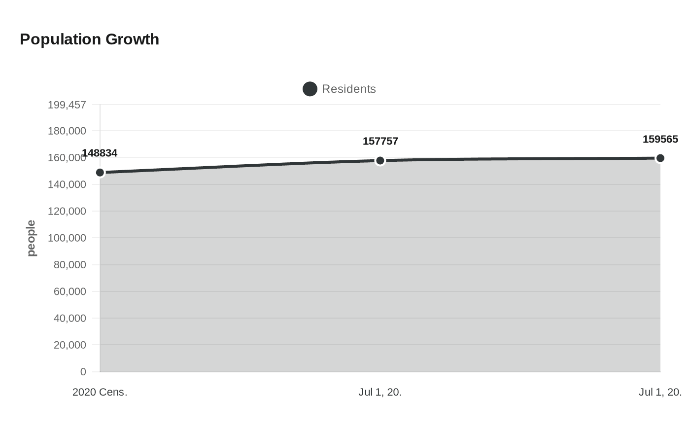The image size is (690, 434).
Task: Click the "2020 Cens." x-axis label
Action: [100, 393]
